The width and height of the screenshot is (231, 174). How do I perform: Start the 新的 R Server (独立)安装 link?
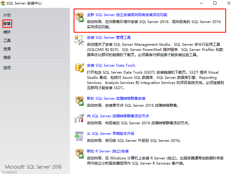(x=108, y=151)
